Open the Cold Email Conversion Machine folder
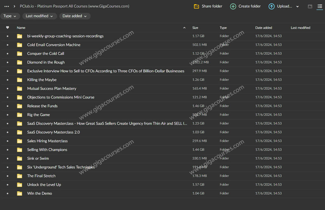 pos(54,45)
